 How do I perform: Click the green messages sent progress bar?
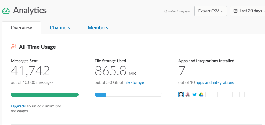[45, 95]
